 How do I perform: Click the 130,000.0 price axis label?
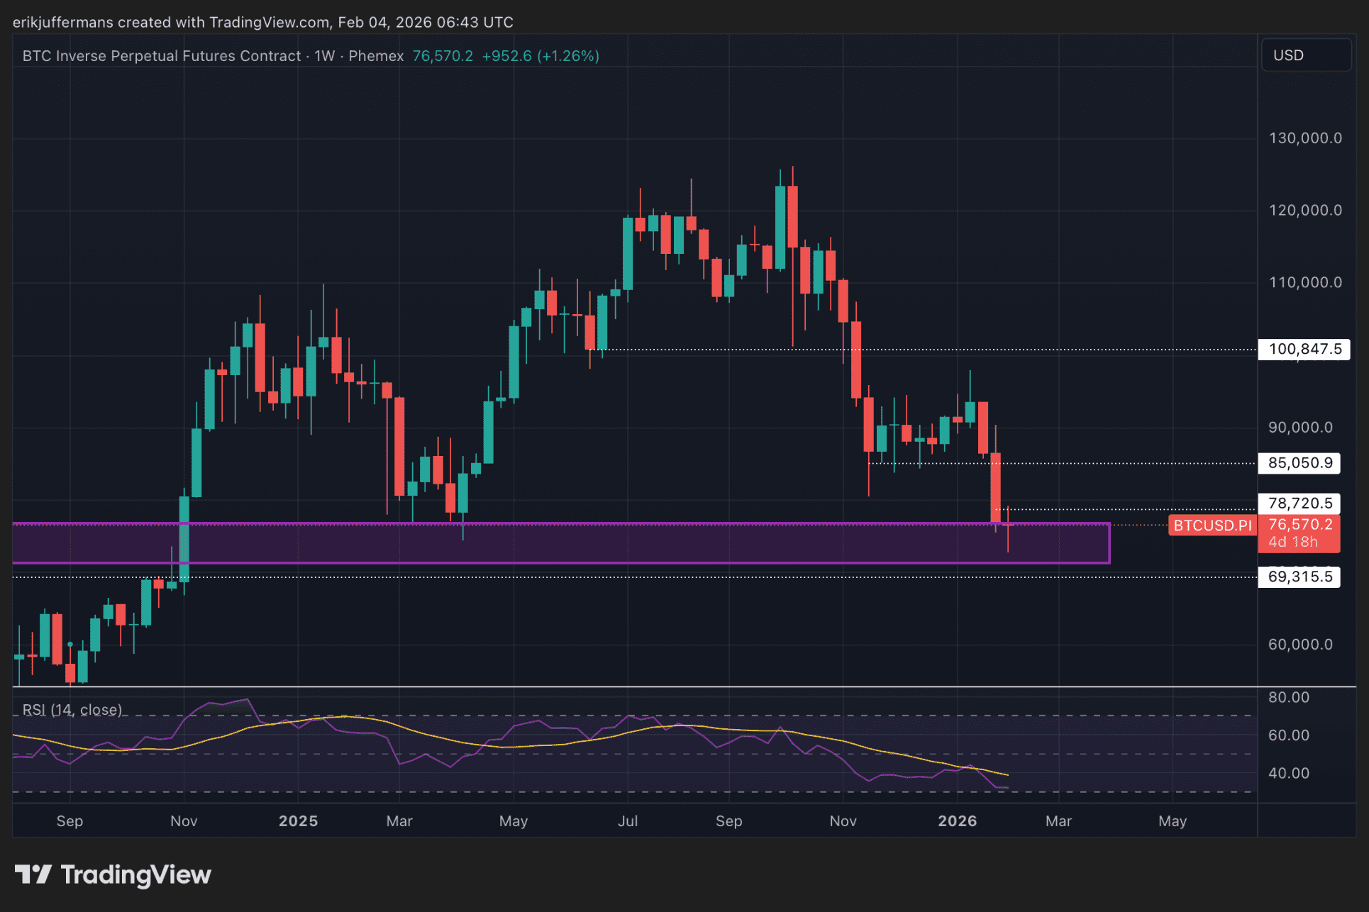pyautogui.click(x=1304, y=138)
